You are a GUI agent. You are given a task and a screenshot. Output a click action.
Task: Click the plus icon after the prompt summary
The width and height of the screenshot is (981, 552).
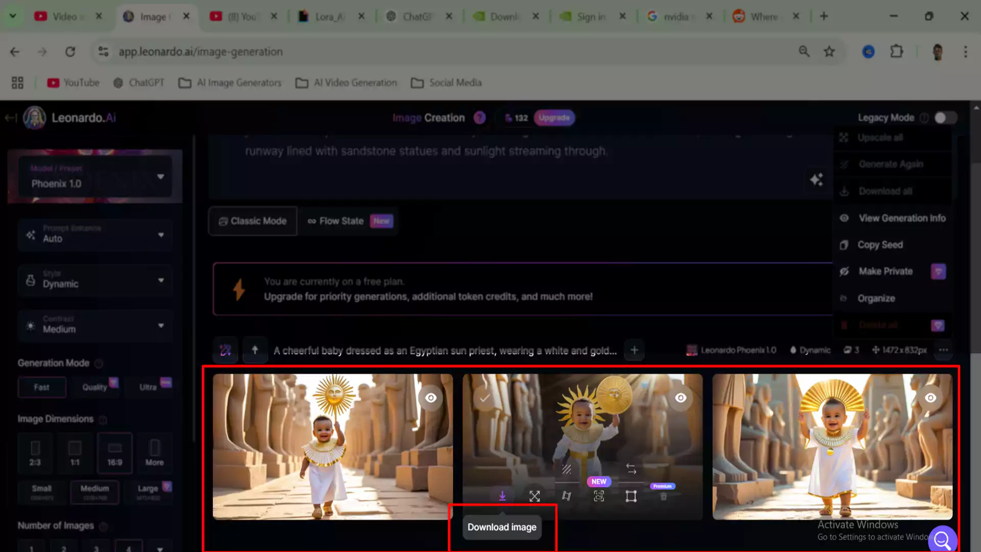[634, 350]
